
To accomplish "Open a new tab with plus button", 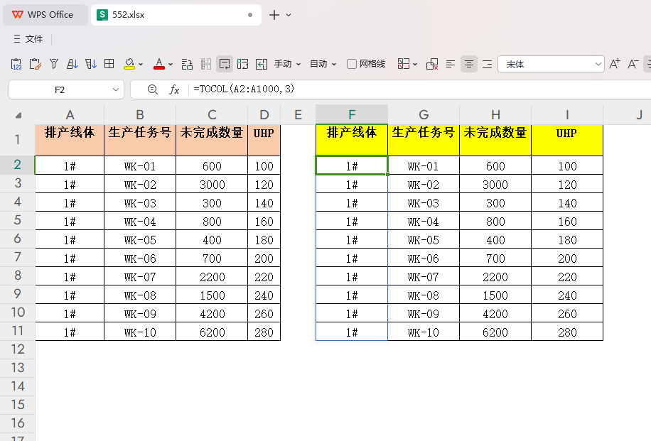I will (x=274, y=15).
